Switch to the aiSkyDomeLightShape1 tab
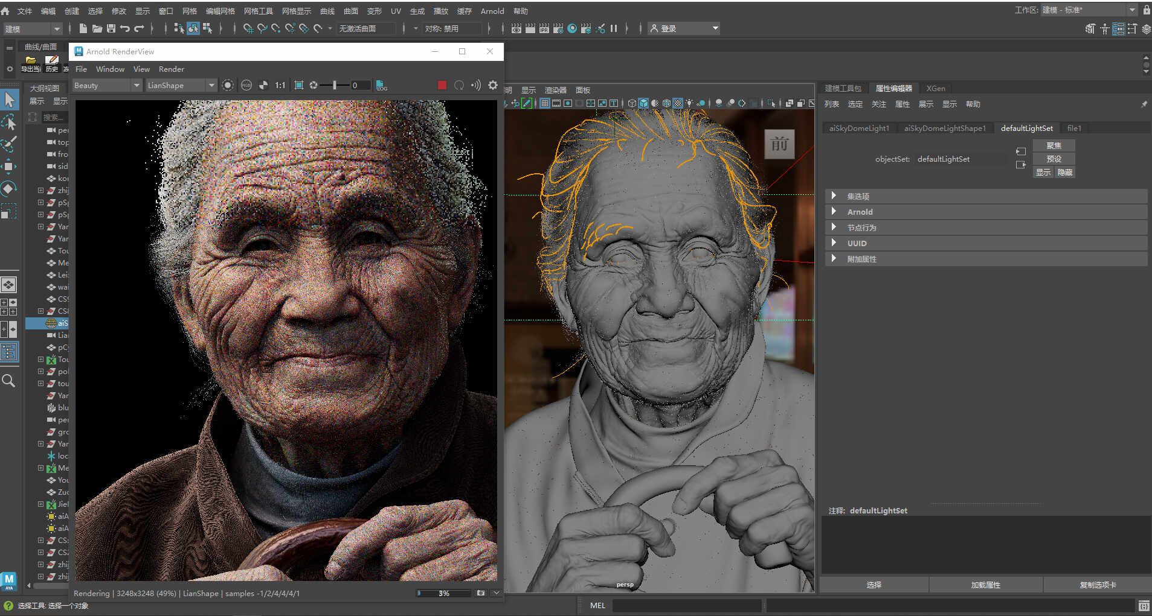Screen dimensions: 1152x616 pyautogui.click(x=944, y=128)
